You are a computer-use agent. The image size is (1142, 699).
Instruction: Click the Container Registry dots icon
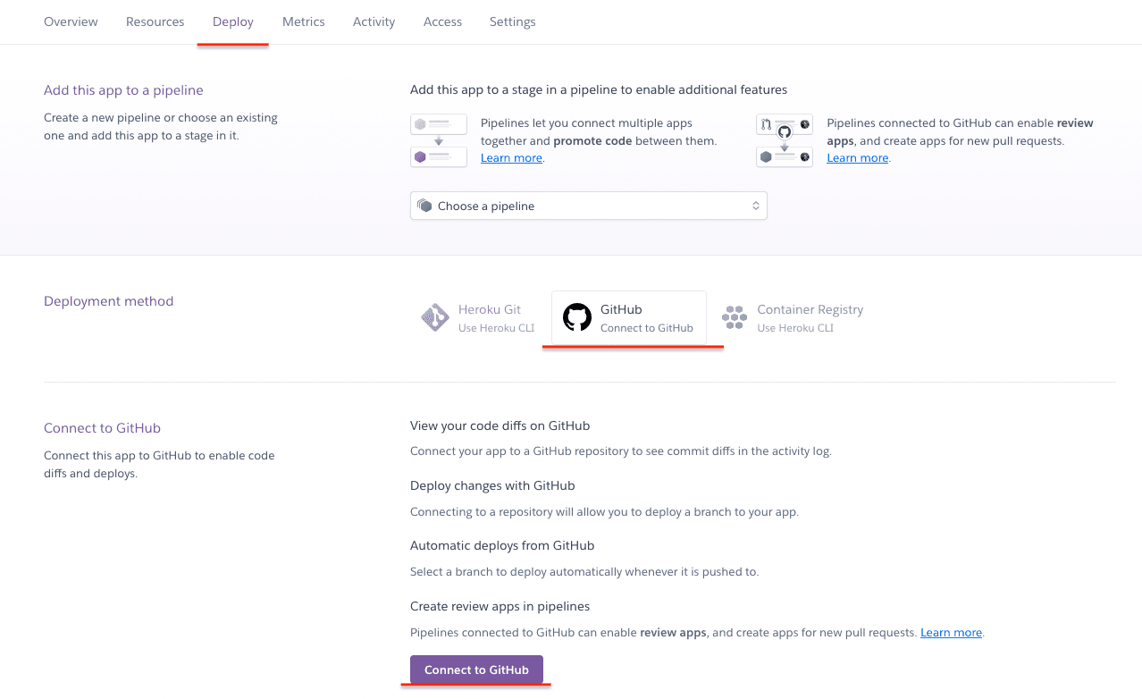pos(734,317)
